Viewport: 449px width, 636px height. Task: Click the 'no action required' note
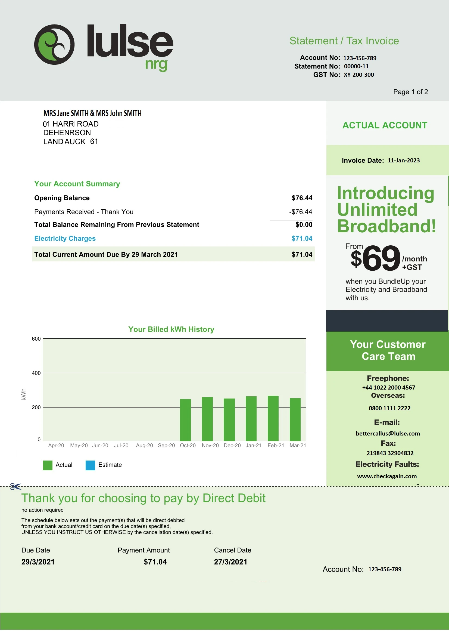tap(42, 510)
